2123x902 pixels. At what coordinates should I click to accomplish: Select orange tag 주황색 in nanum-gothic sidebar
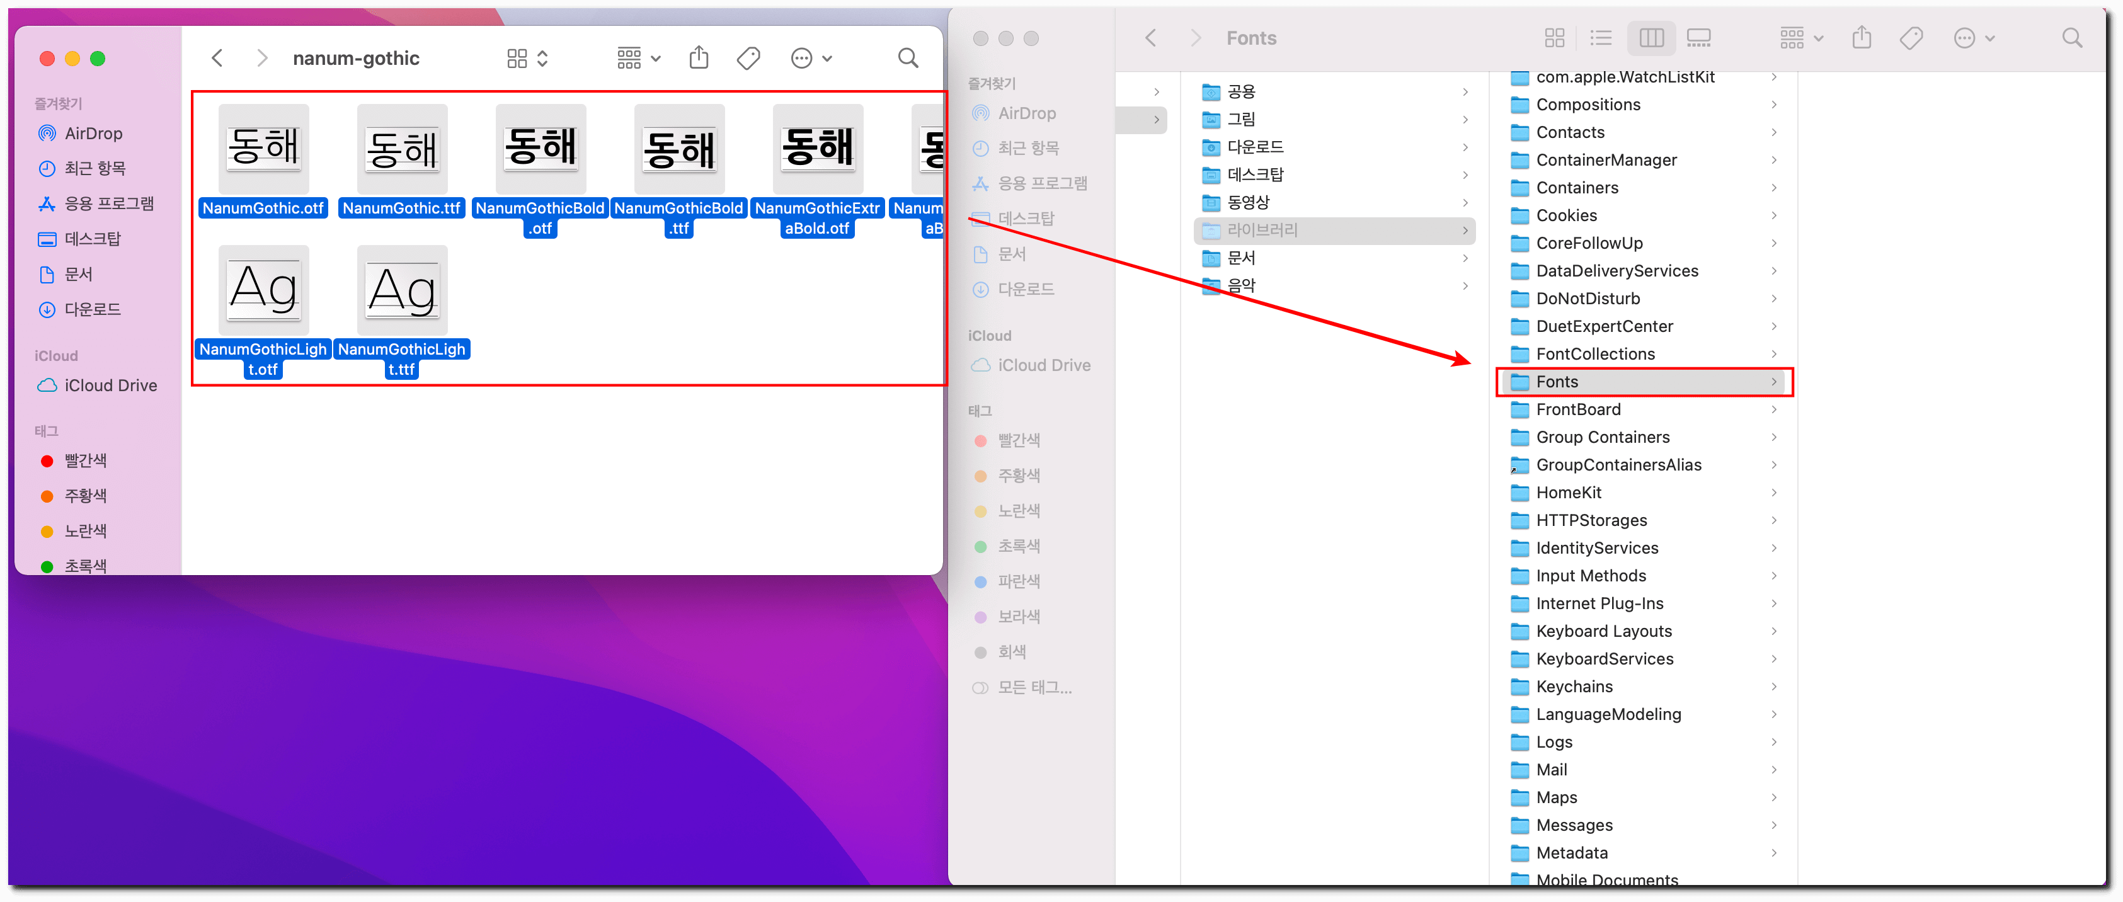pos(74,496)
